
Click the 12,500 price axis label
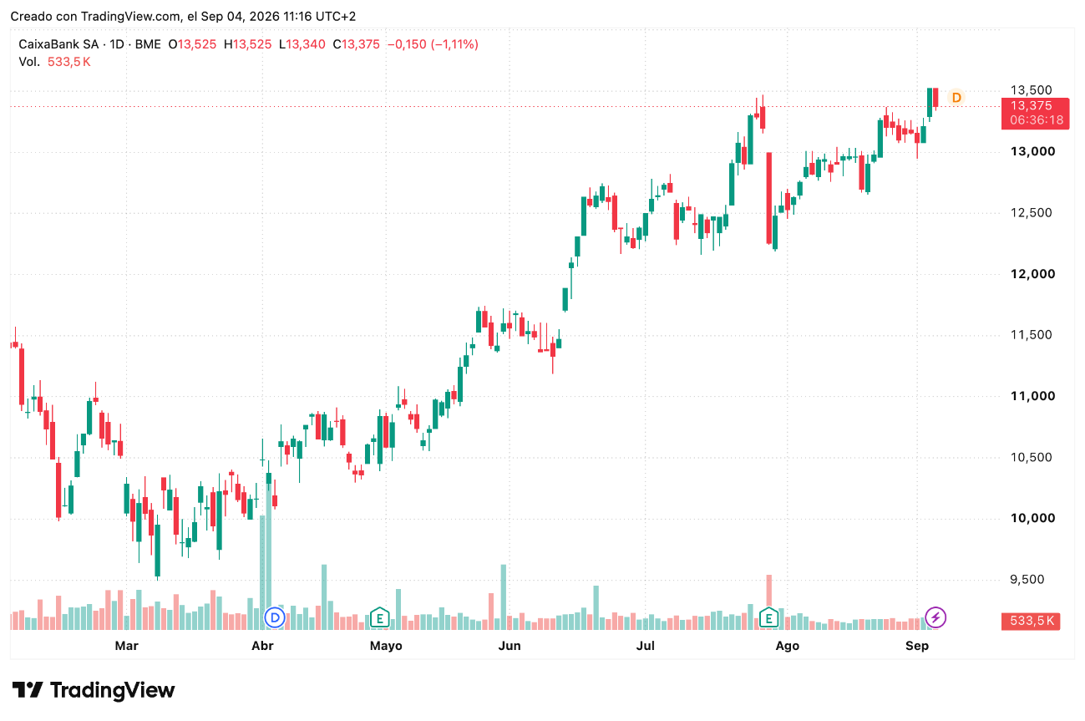tap(1032, 212)
